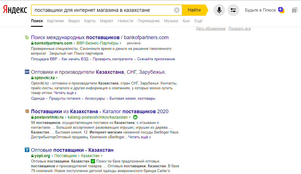Open the Проверить контрагента sitelink
The image size is (301, 174).
coord(113,59)
